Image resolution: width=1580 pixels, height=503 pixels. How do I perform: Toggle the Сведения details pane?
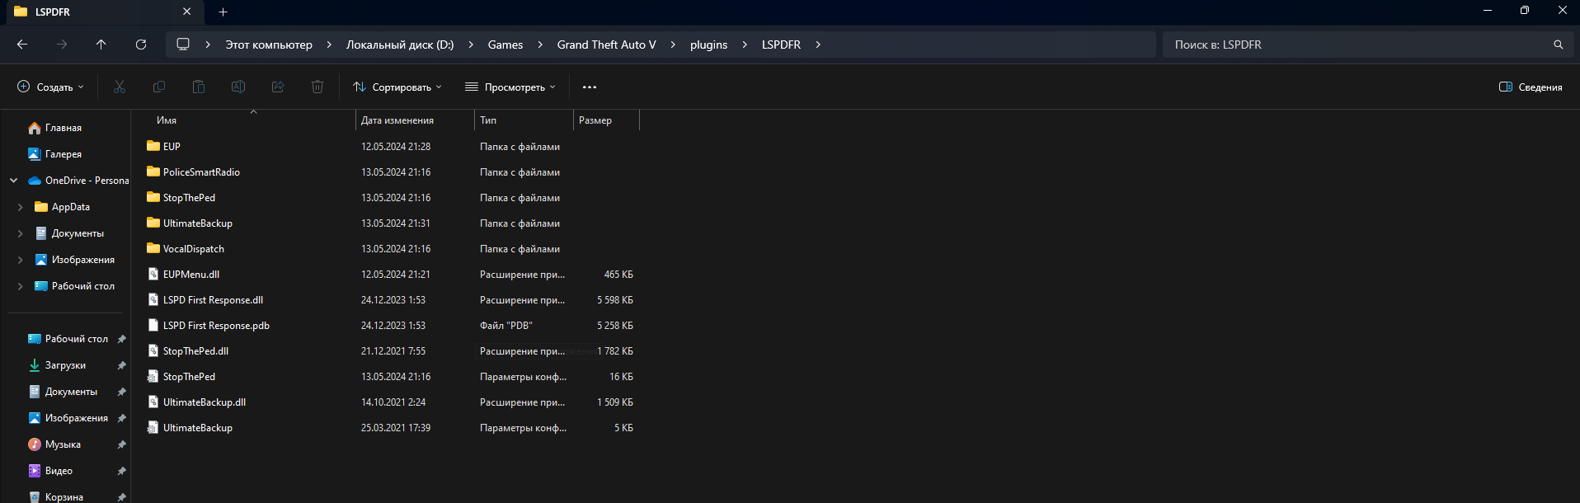pyautogui.click(x=1531, y=87)
